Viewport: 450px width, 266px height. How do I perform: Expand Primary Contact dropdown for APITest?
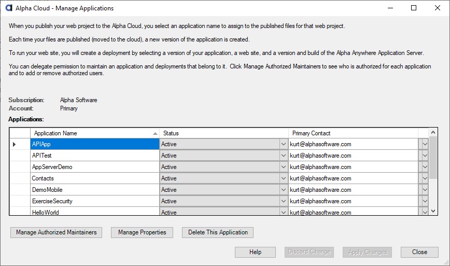[x=425, y=156]
